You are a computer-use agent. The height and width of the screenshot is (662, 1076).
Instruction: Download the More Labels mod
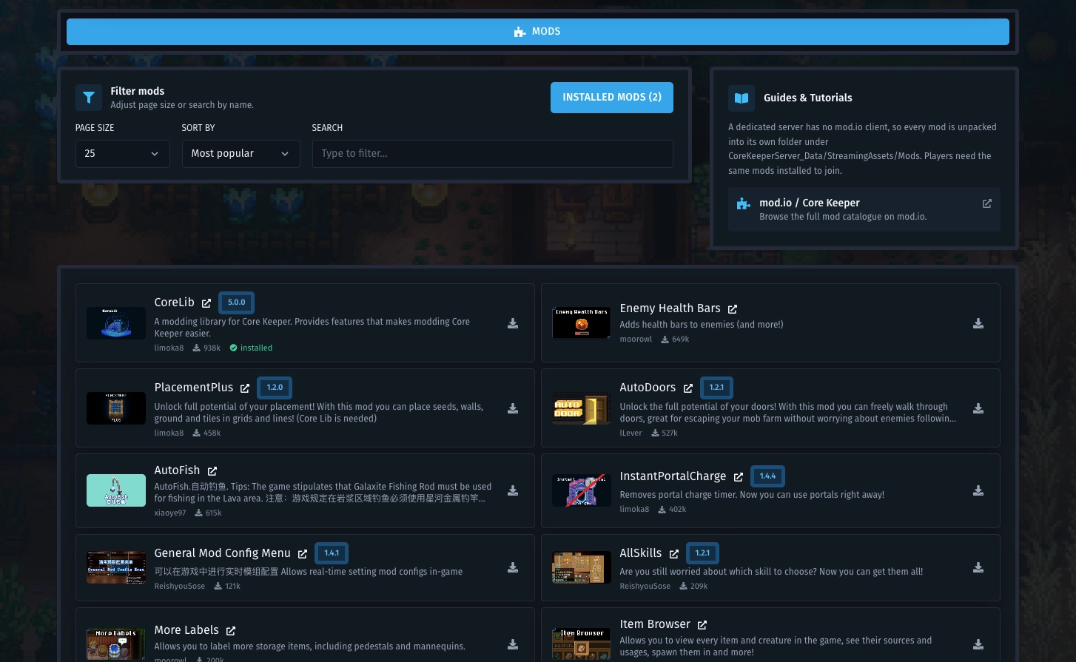512,644
